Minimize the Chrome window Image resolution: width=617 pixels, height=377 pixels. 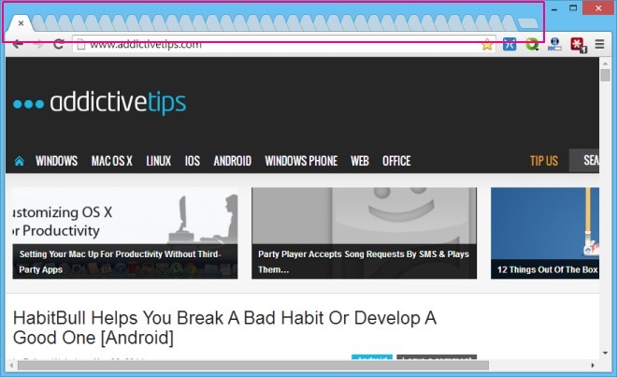pos(554,8)
